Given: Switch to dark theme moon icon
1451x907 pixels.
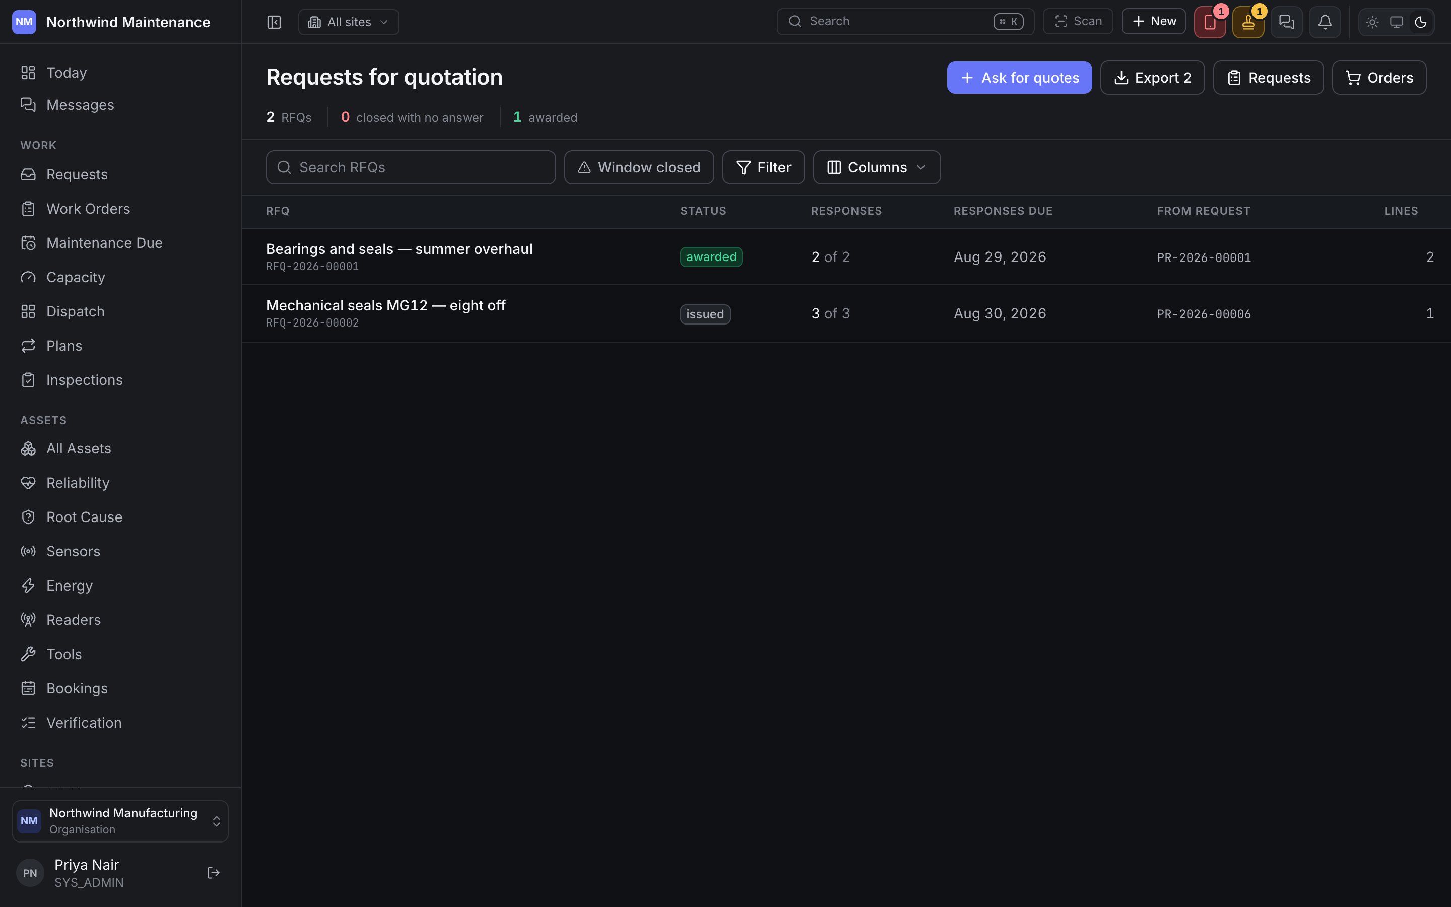Looking at the screenshot, I should coord(1420,22).
